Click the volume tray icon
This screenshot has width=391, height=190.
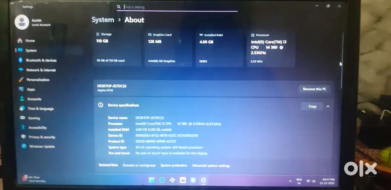click(314, 181)
